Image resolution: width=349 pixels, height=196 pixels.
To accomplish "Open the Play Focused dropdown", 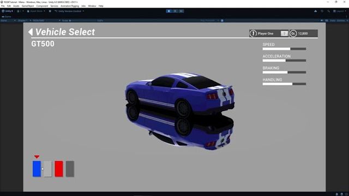I will 209,21.
